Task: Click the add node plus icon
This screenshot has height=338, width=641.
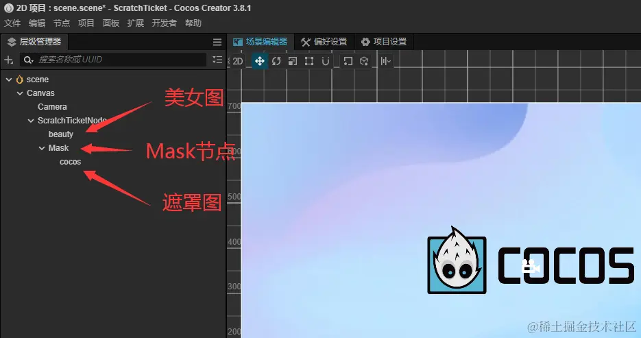Action: (x=9, y=60)
